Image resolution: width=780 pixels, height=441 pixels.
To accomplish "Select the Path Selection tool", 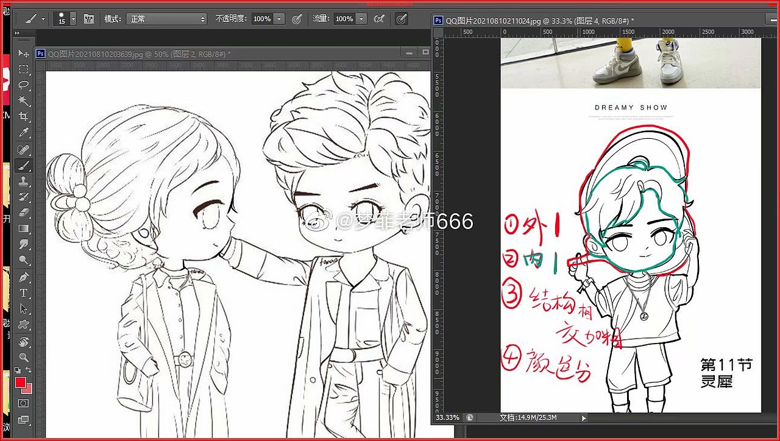I will tap(24, 309).
